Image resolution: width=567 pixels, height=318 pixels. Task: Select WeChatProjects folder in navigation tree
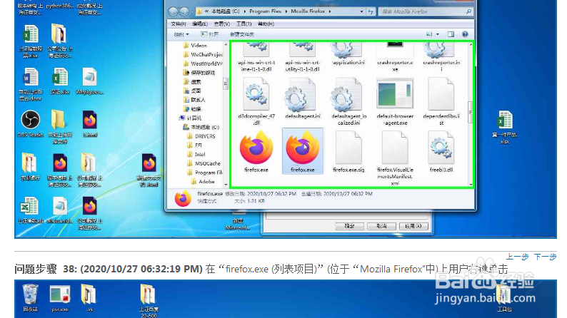coord(203,54)
